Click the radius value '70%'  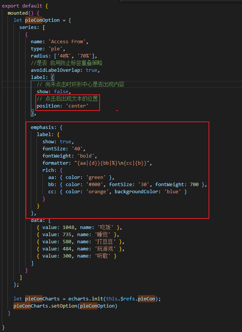click(85, 56)
